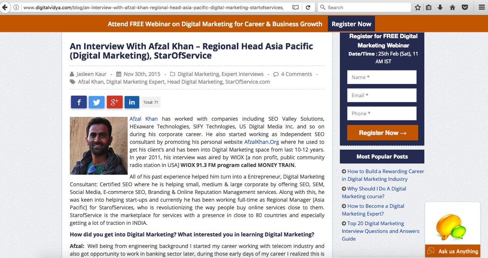The width and height of the screenshot is (488, 258).
Task: Click the Email field in the registration form
Action: click(382, 95)
